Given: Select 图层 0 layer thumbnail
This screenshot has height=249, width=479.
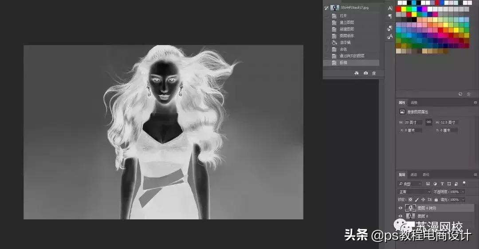Looking at the screenshot, I should point(411,216).
